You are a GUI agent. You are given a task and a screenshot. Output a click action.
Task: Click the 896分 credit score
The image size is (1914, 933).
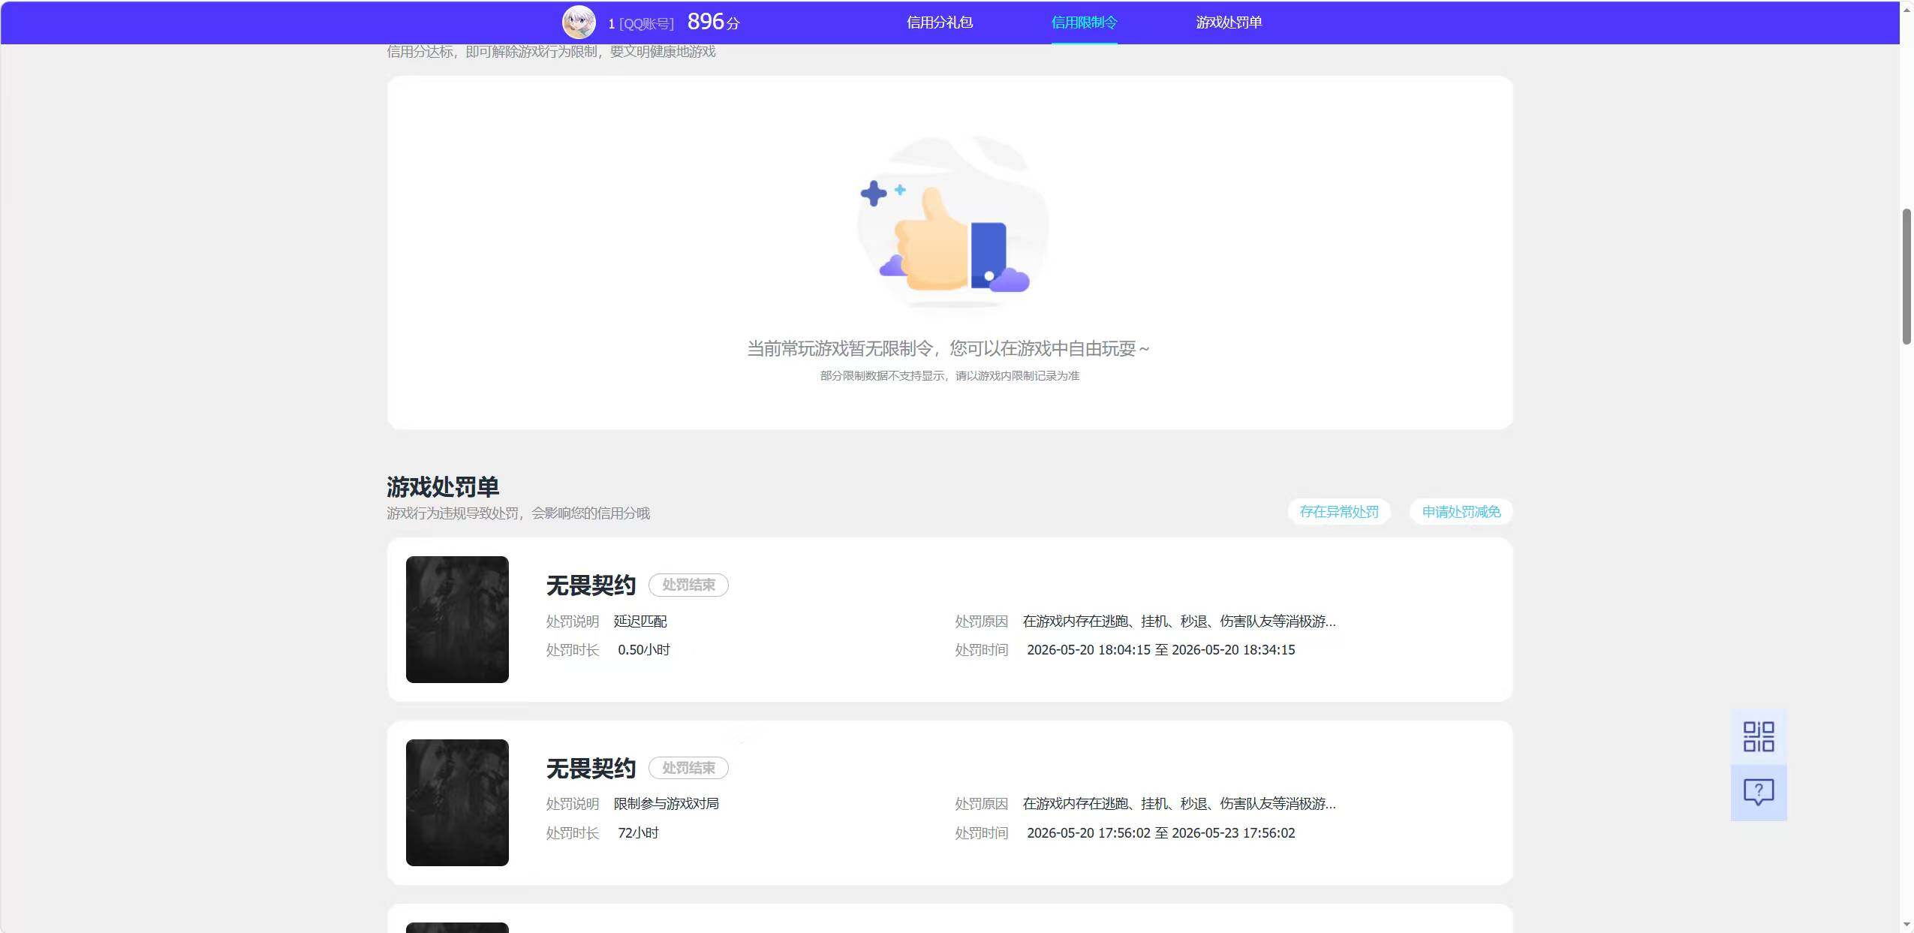(713, 23)
